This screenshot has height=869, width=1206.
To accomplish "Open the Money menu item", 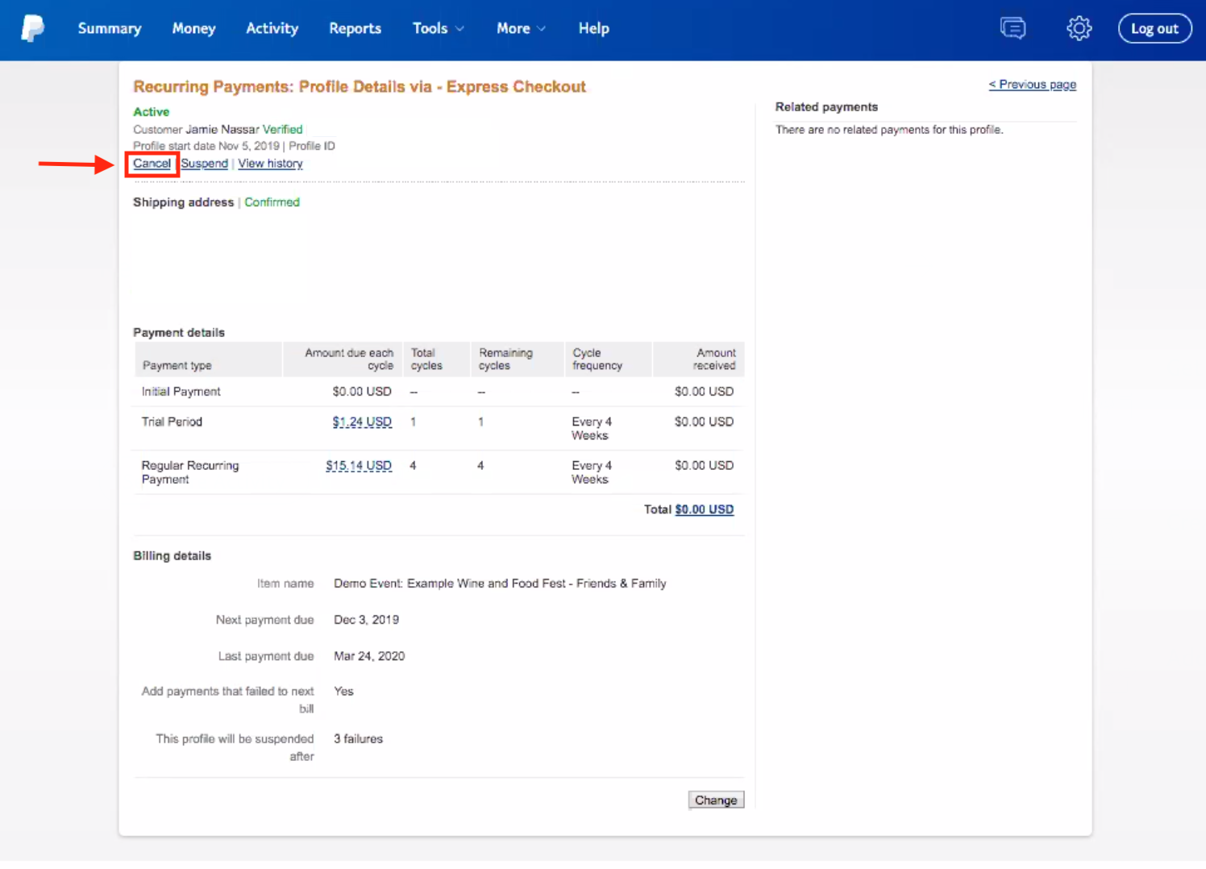I will [193, 28].
